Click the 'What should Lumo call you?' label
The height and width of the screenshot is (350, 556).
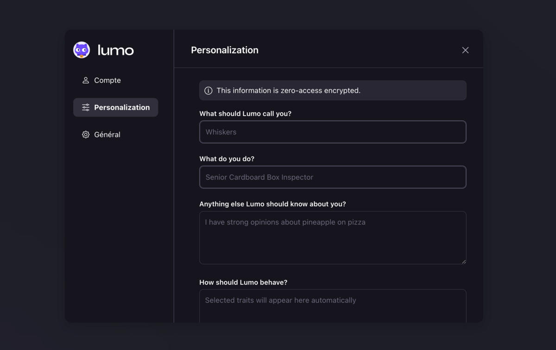click(x=245, y=114)
